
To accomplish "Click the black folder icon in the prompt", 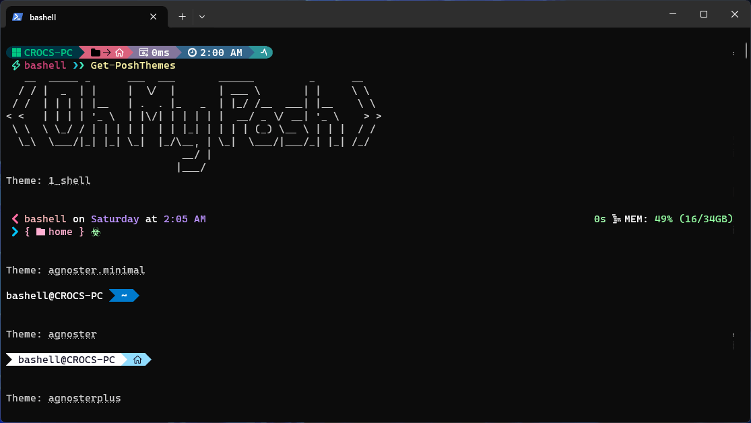I will click(x=96, y=53).
